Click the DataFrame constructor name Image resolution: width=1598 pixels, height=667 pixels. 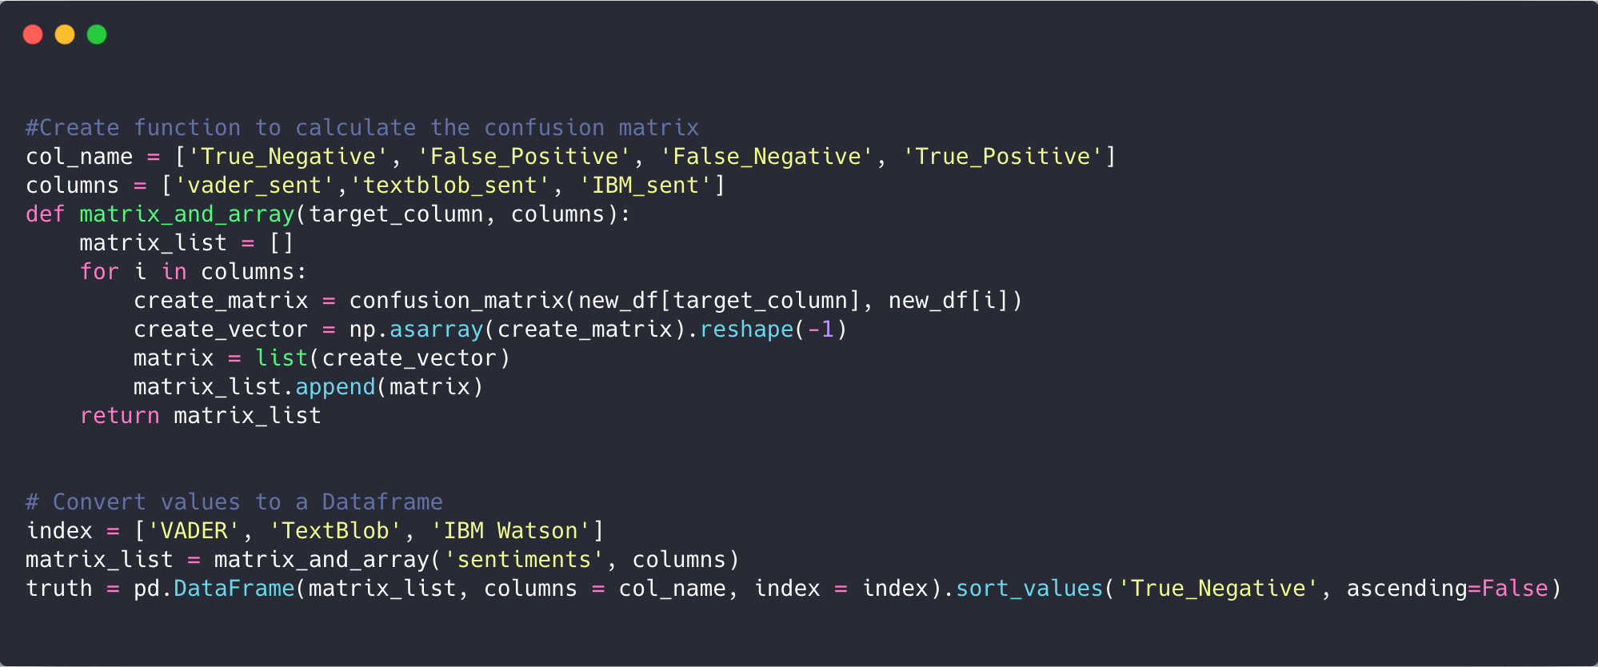coord(234,589)
